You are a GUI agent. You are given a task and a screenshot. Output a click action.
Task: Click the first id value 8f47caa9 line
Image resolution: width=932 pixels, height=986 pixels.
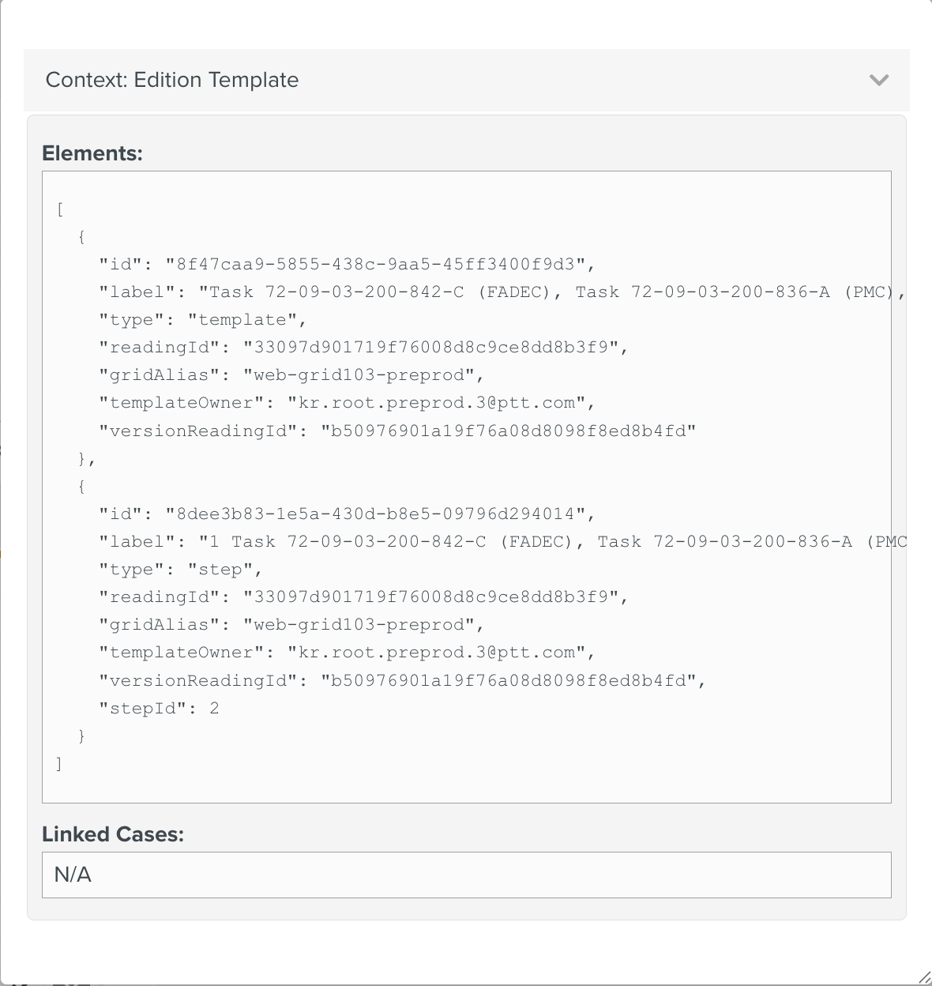(x=347, y=264)
